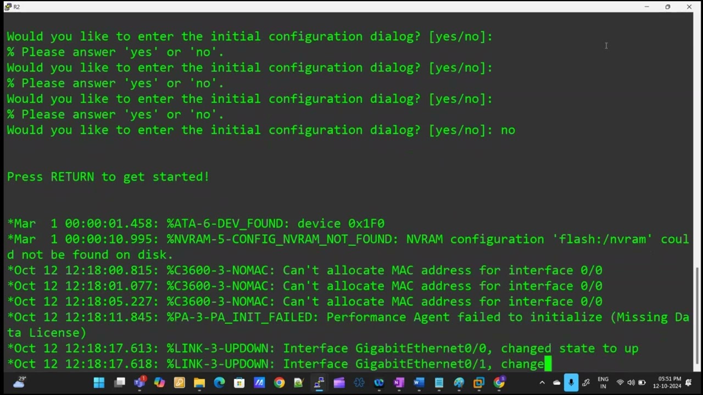Launch Copilot from the taskbar
The width and height of the screenshot is (703, 395).
coord(159,383)
